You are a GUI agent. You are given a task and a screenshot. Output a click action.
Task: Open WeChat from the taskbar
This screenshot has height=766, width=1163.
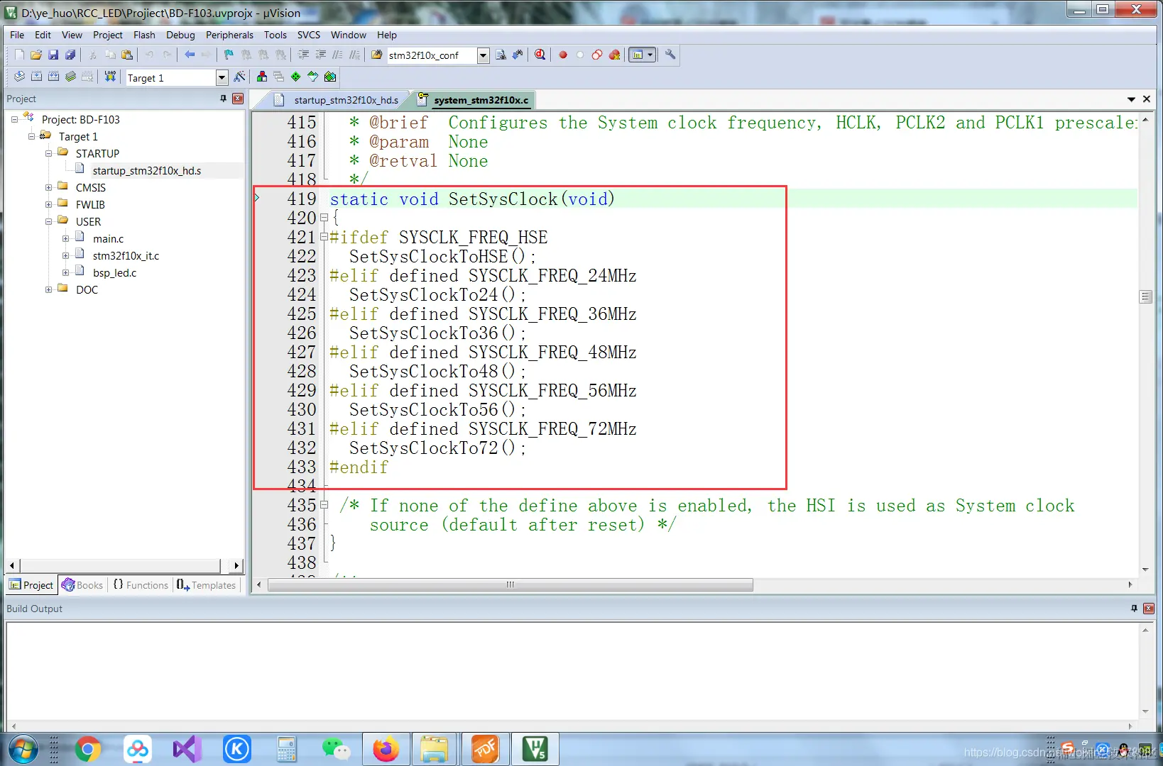(x=336, y=749)
